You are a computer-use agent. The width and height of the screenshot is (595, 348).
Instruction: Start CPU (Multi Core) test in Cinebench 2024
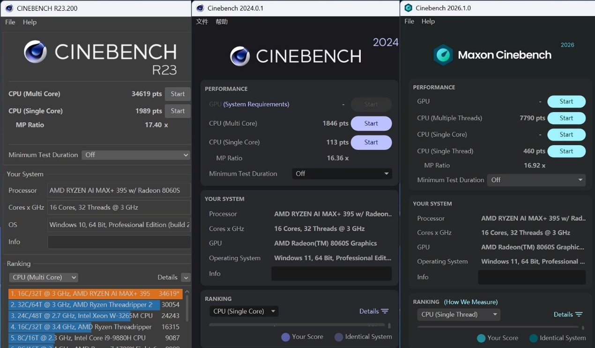point(371,123)
